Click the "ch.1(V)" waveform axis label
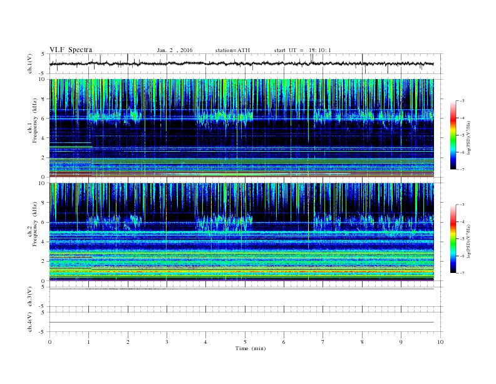This screenshot has height=384, width=496. tap(30, 63)
